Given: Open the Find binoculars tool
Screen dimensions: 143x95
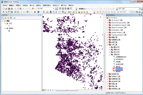Looking at the screenshot, I should point(51,12).
